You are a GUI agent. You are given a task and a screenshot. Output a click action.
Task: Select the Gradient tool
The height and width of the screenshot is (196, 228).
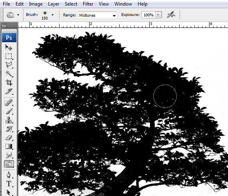tap(9, 146)
